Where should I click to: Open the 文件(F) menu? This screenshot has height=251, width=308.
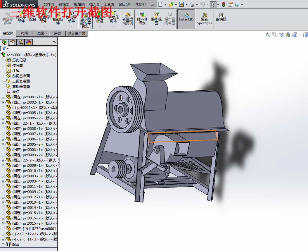49,4
